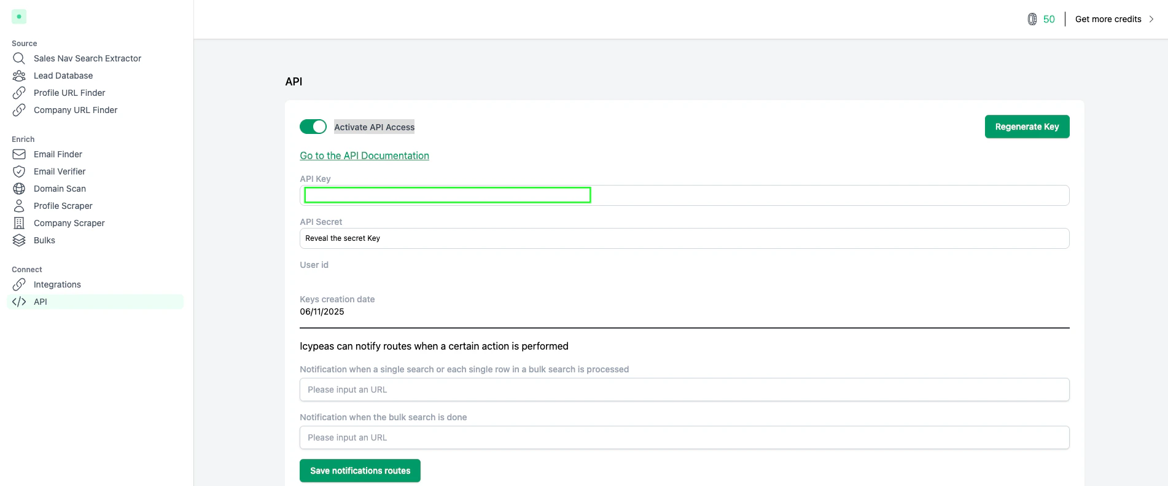Click the Domain Scan globe icon
The height and width of the screenshot is (486, 1168).
point(19,189)
